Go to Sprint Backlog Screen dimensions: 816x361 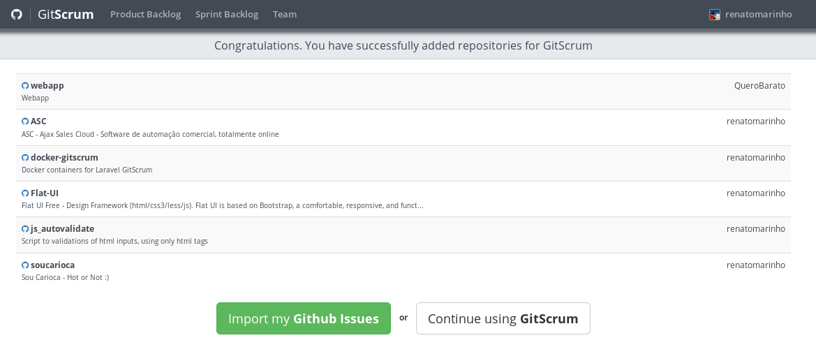tap(227, 14)
